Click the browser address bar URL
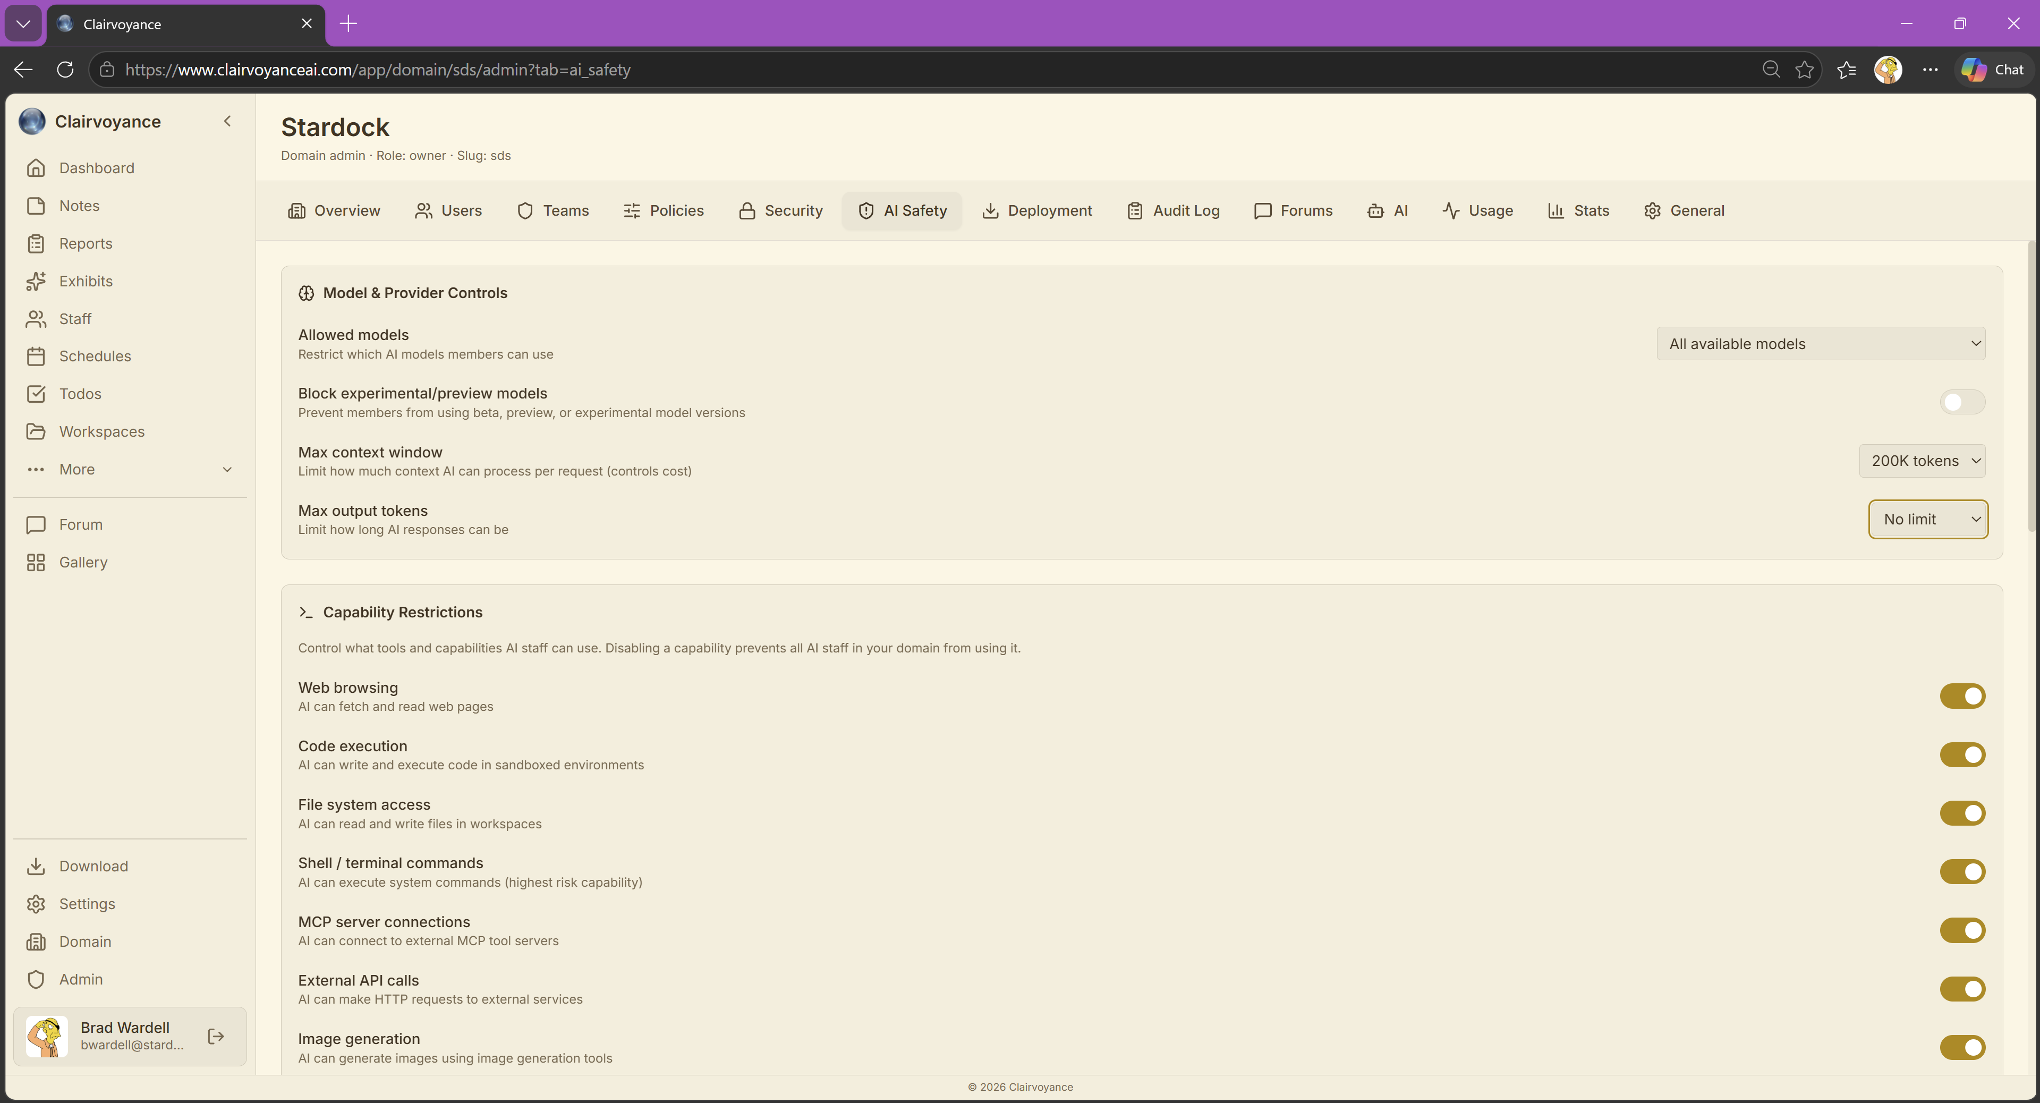The image size is (2040, 1103). coord(378,70)
